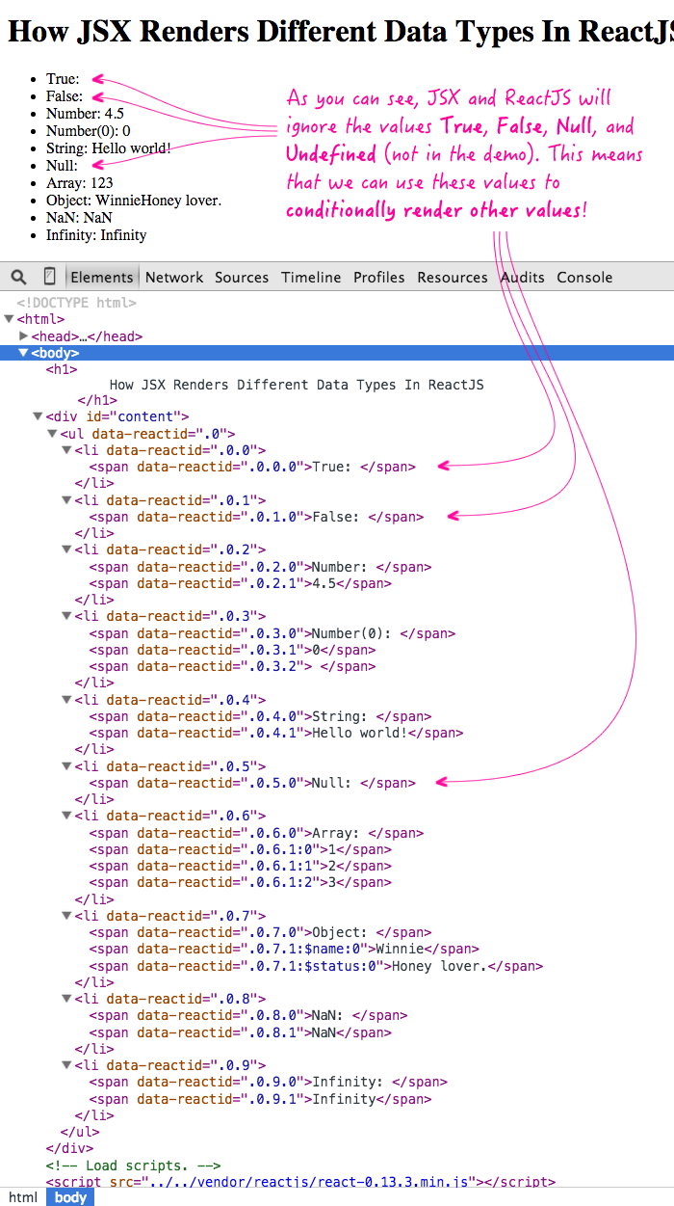Viewport: 674px width, 1206px height.
Task: Collapse the li data-reactid=".0.2" node
Action: (x=66, y=549)
